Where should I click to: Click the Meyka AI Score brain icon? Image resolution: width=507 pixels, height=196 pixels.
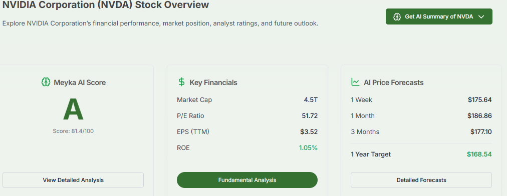click(46, 82)
